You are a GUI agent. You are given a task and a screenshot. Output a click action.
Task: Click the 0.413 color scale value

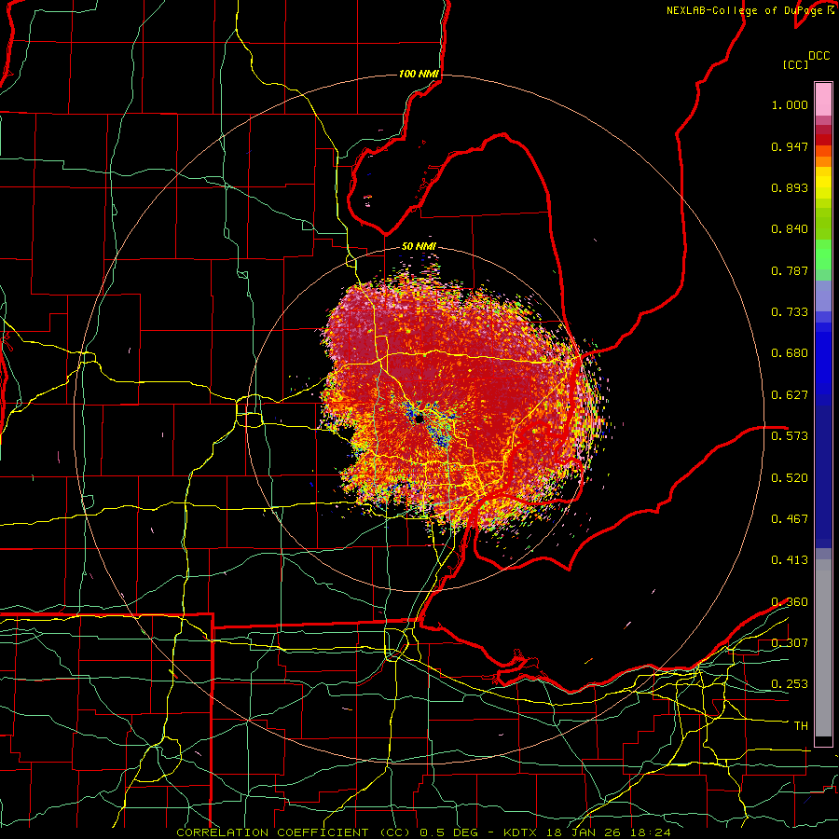[790, 560]
